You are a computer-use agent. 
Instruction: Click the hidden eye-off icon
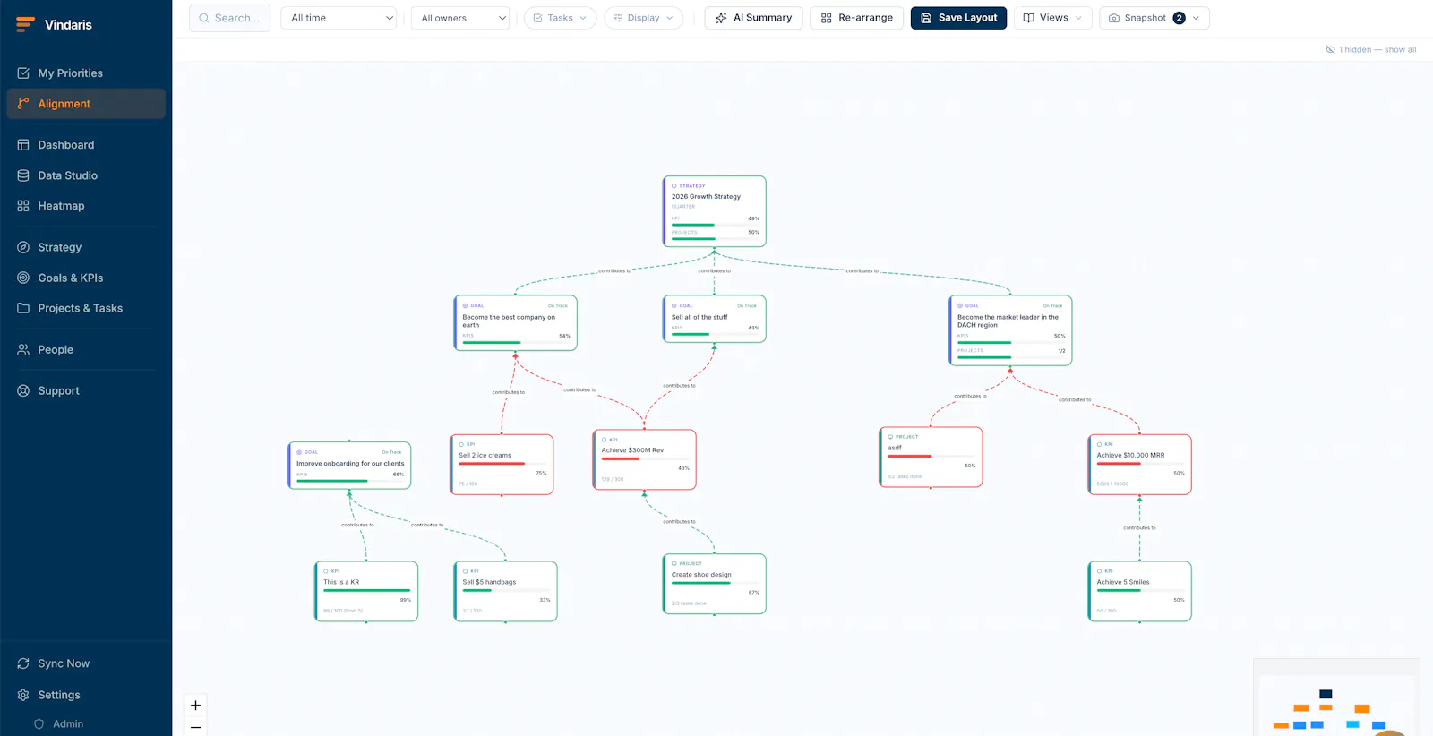pos(1330,49)
